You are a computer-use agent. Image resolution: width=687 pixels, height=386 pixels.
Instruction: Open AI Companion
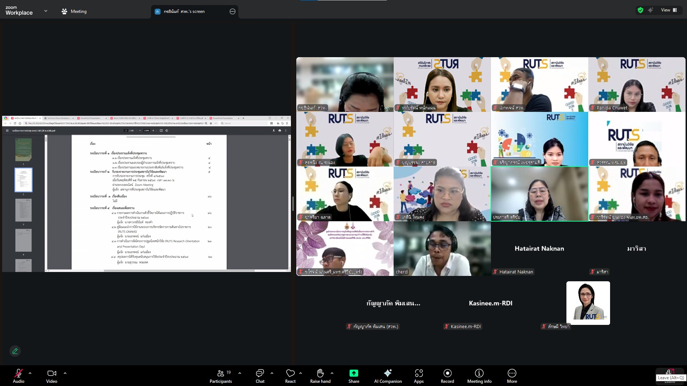[x=388, y=373]
